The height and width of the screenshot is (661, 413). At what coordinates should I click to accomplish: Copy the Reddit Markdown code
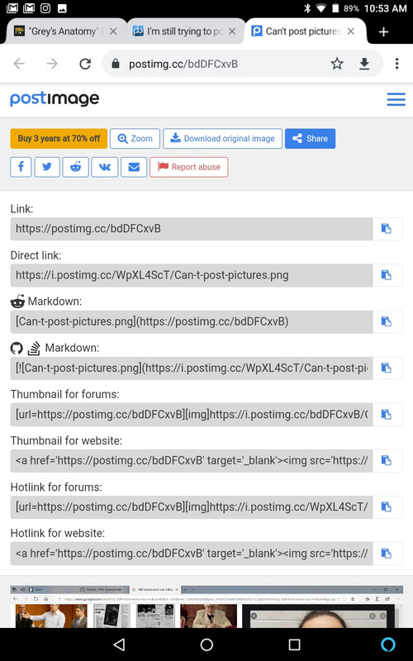point(387,321)
